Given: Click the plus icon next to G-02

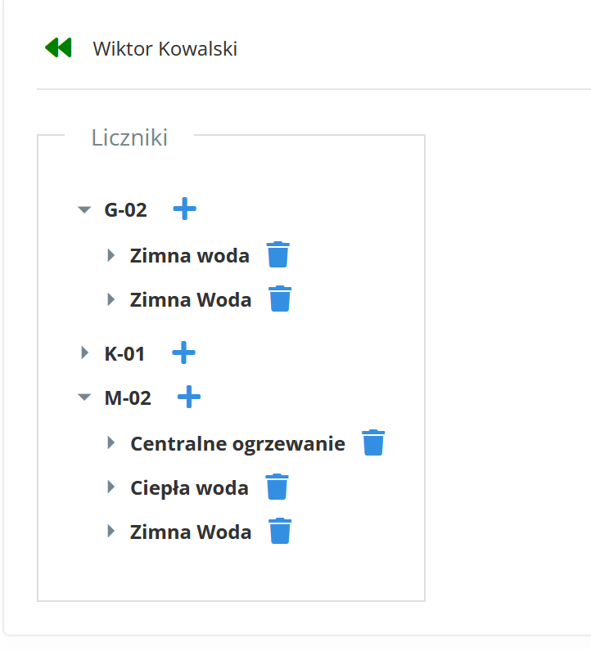Looking at the screenshot, I should [x=185, y=209].
